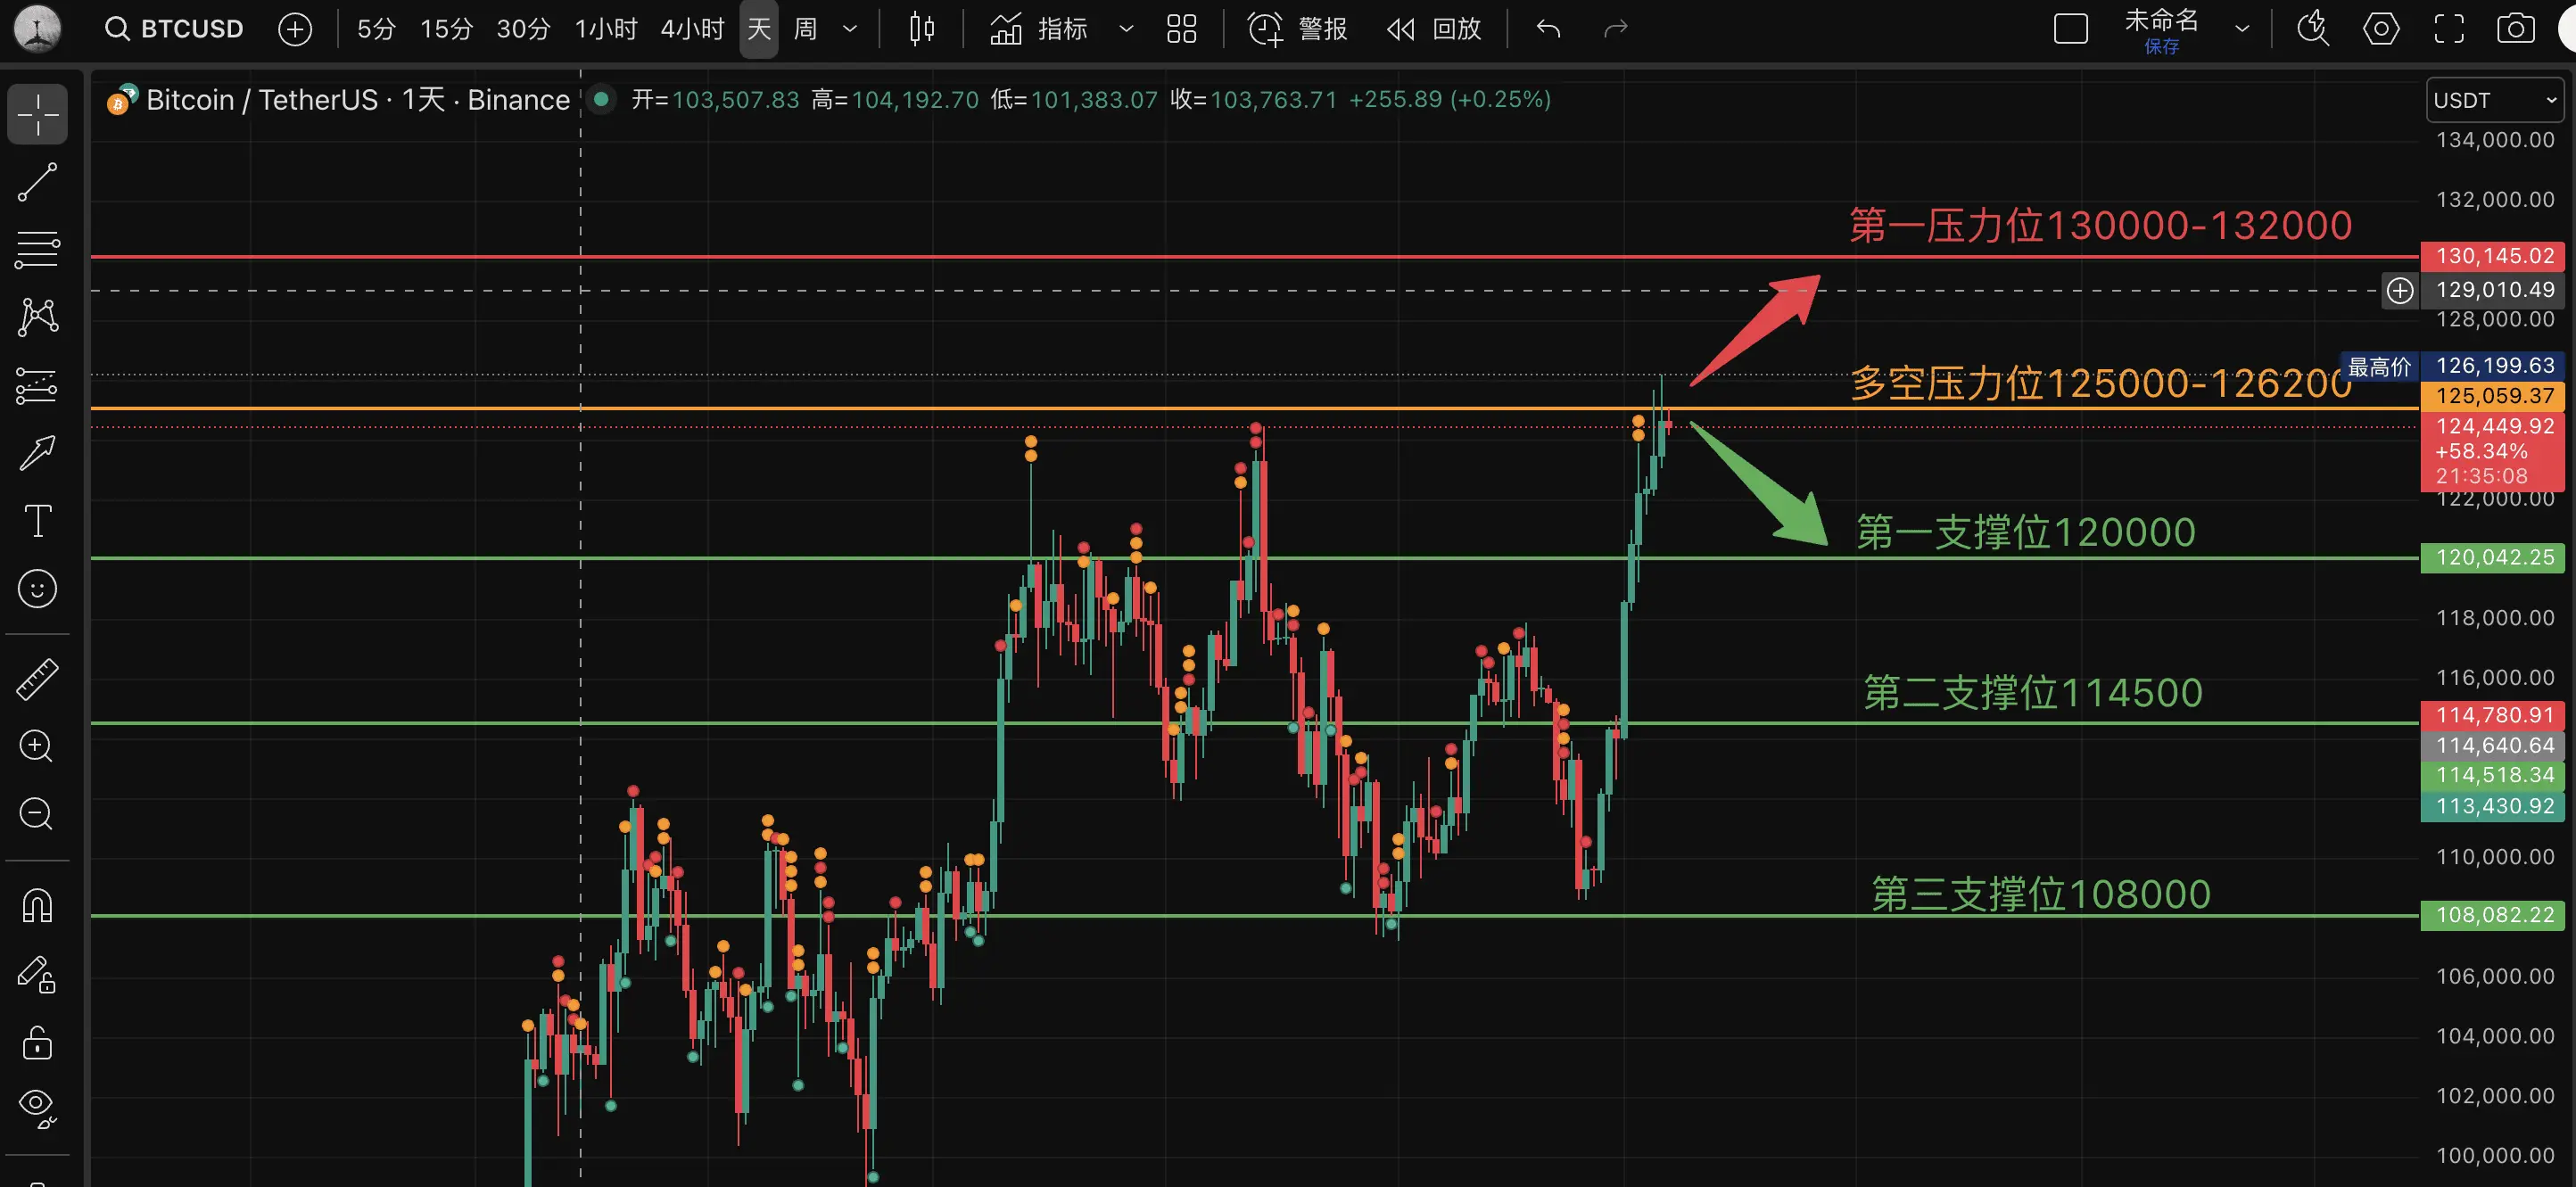Select the ruler measure tool
The image size is (2576, 1187).
pos(37,679)
